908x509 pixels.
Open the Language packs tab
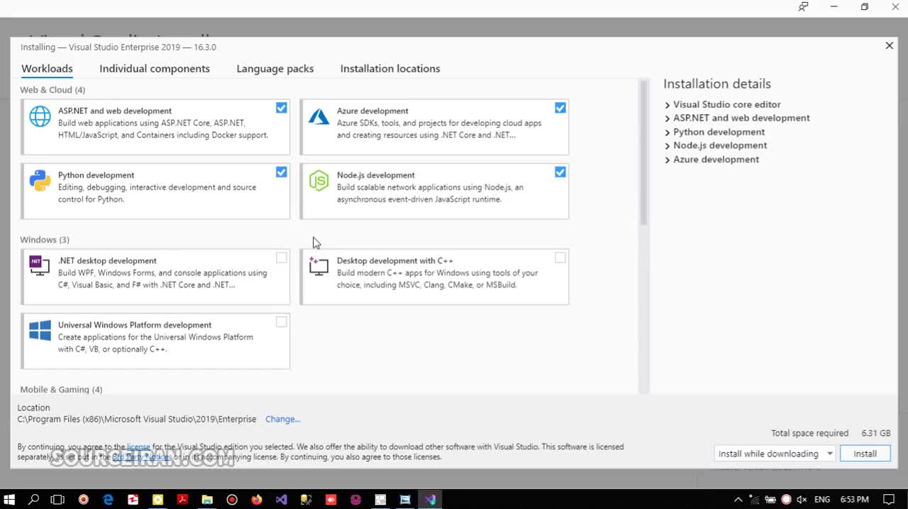click(x=275, y=69)
